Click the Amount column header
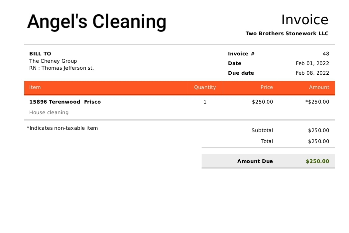This screenshot has height=233, width=349. point(319,87)
